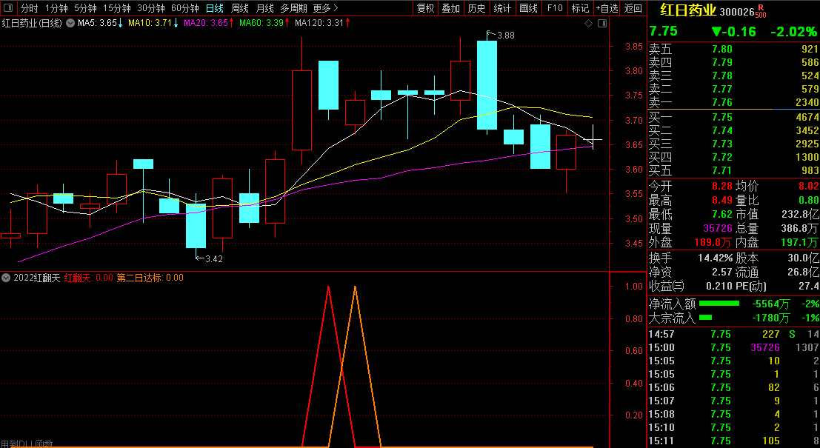The height and width of the screenshot is (448, 820).
Task: Click the 净流入额 green bar
Action: 719,304
